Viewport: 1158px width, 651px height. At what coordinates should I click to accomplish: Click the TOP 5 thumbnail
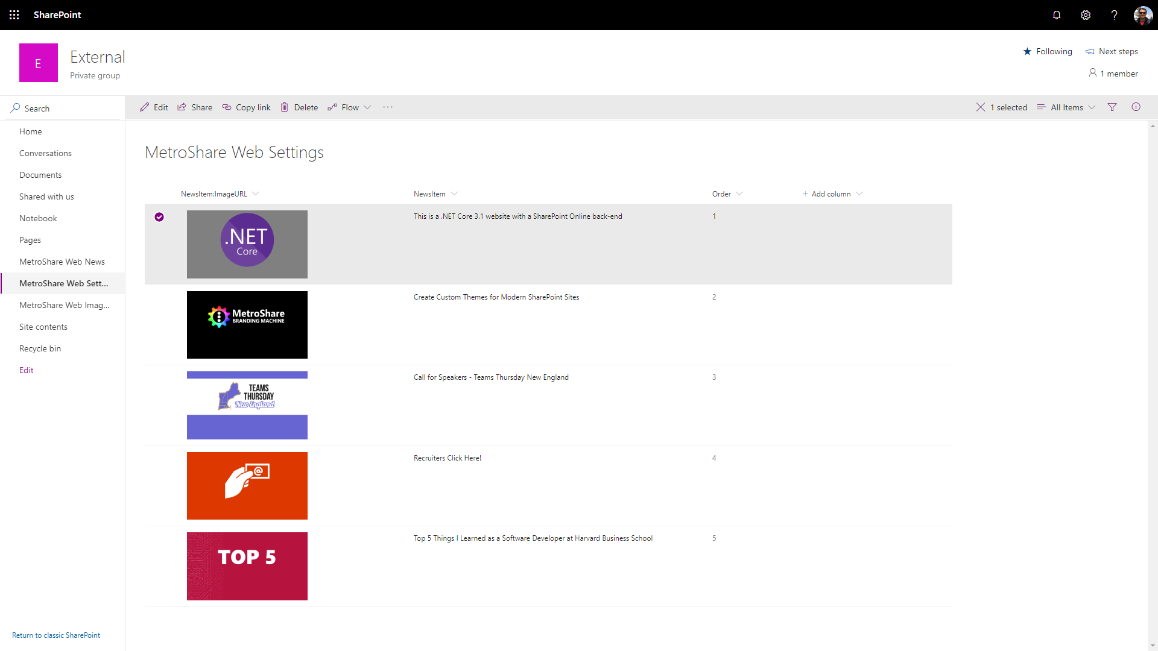pos(247,566)
